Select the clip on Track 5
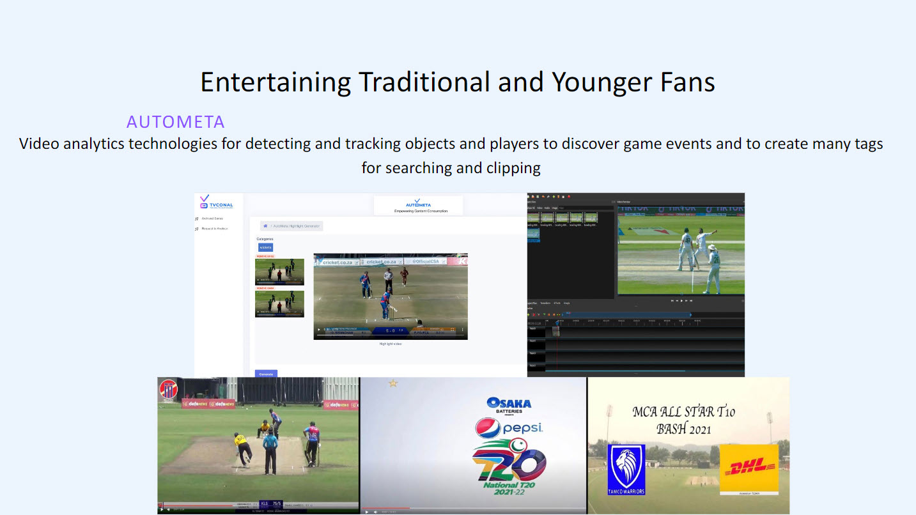 coord(555,332)
